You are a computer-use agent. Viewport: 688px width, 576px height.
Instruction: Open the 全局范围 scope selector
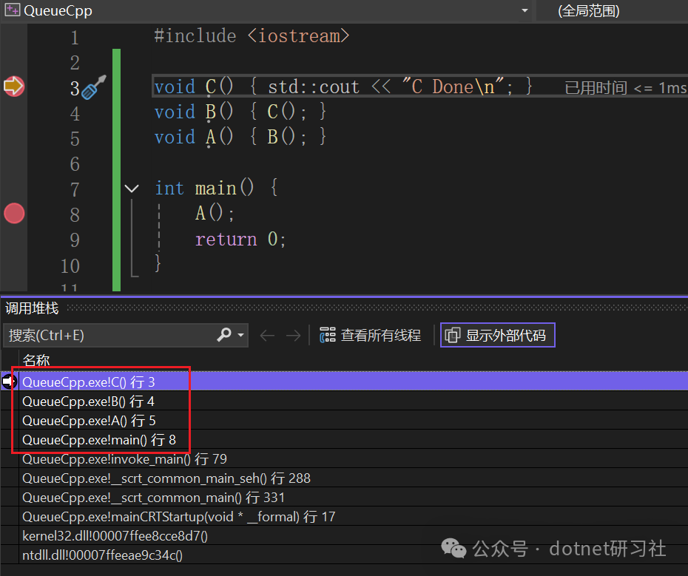[x=588, y=10]
